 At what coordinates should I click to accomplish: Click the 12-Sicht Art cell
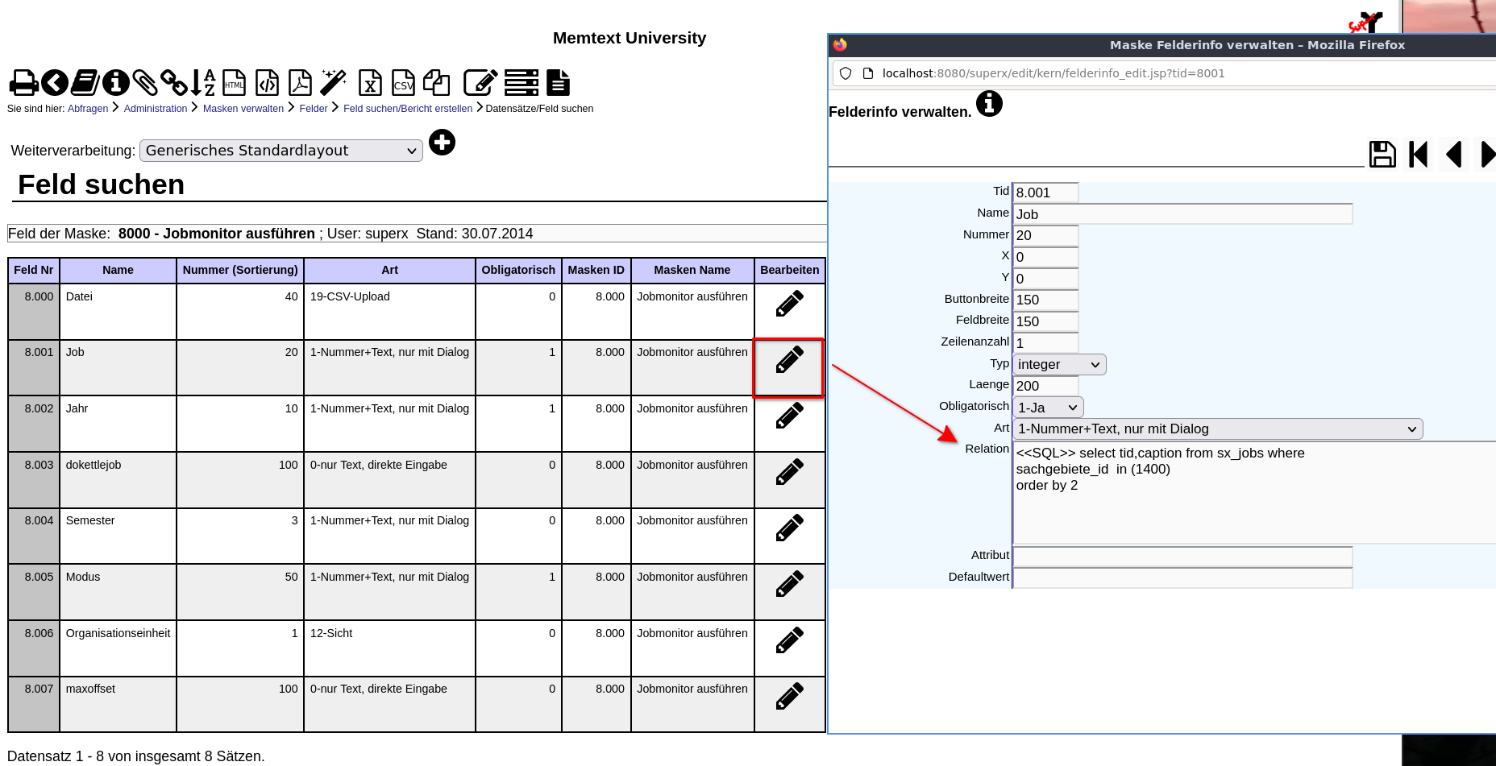point(389,648)
